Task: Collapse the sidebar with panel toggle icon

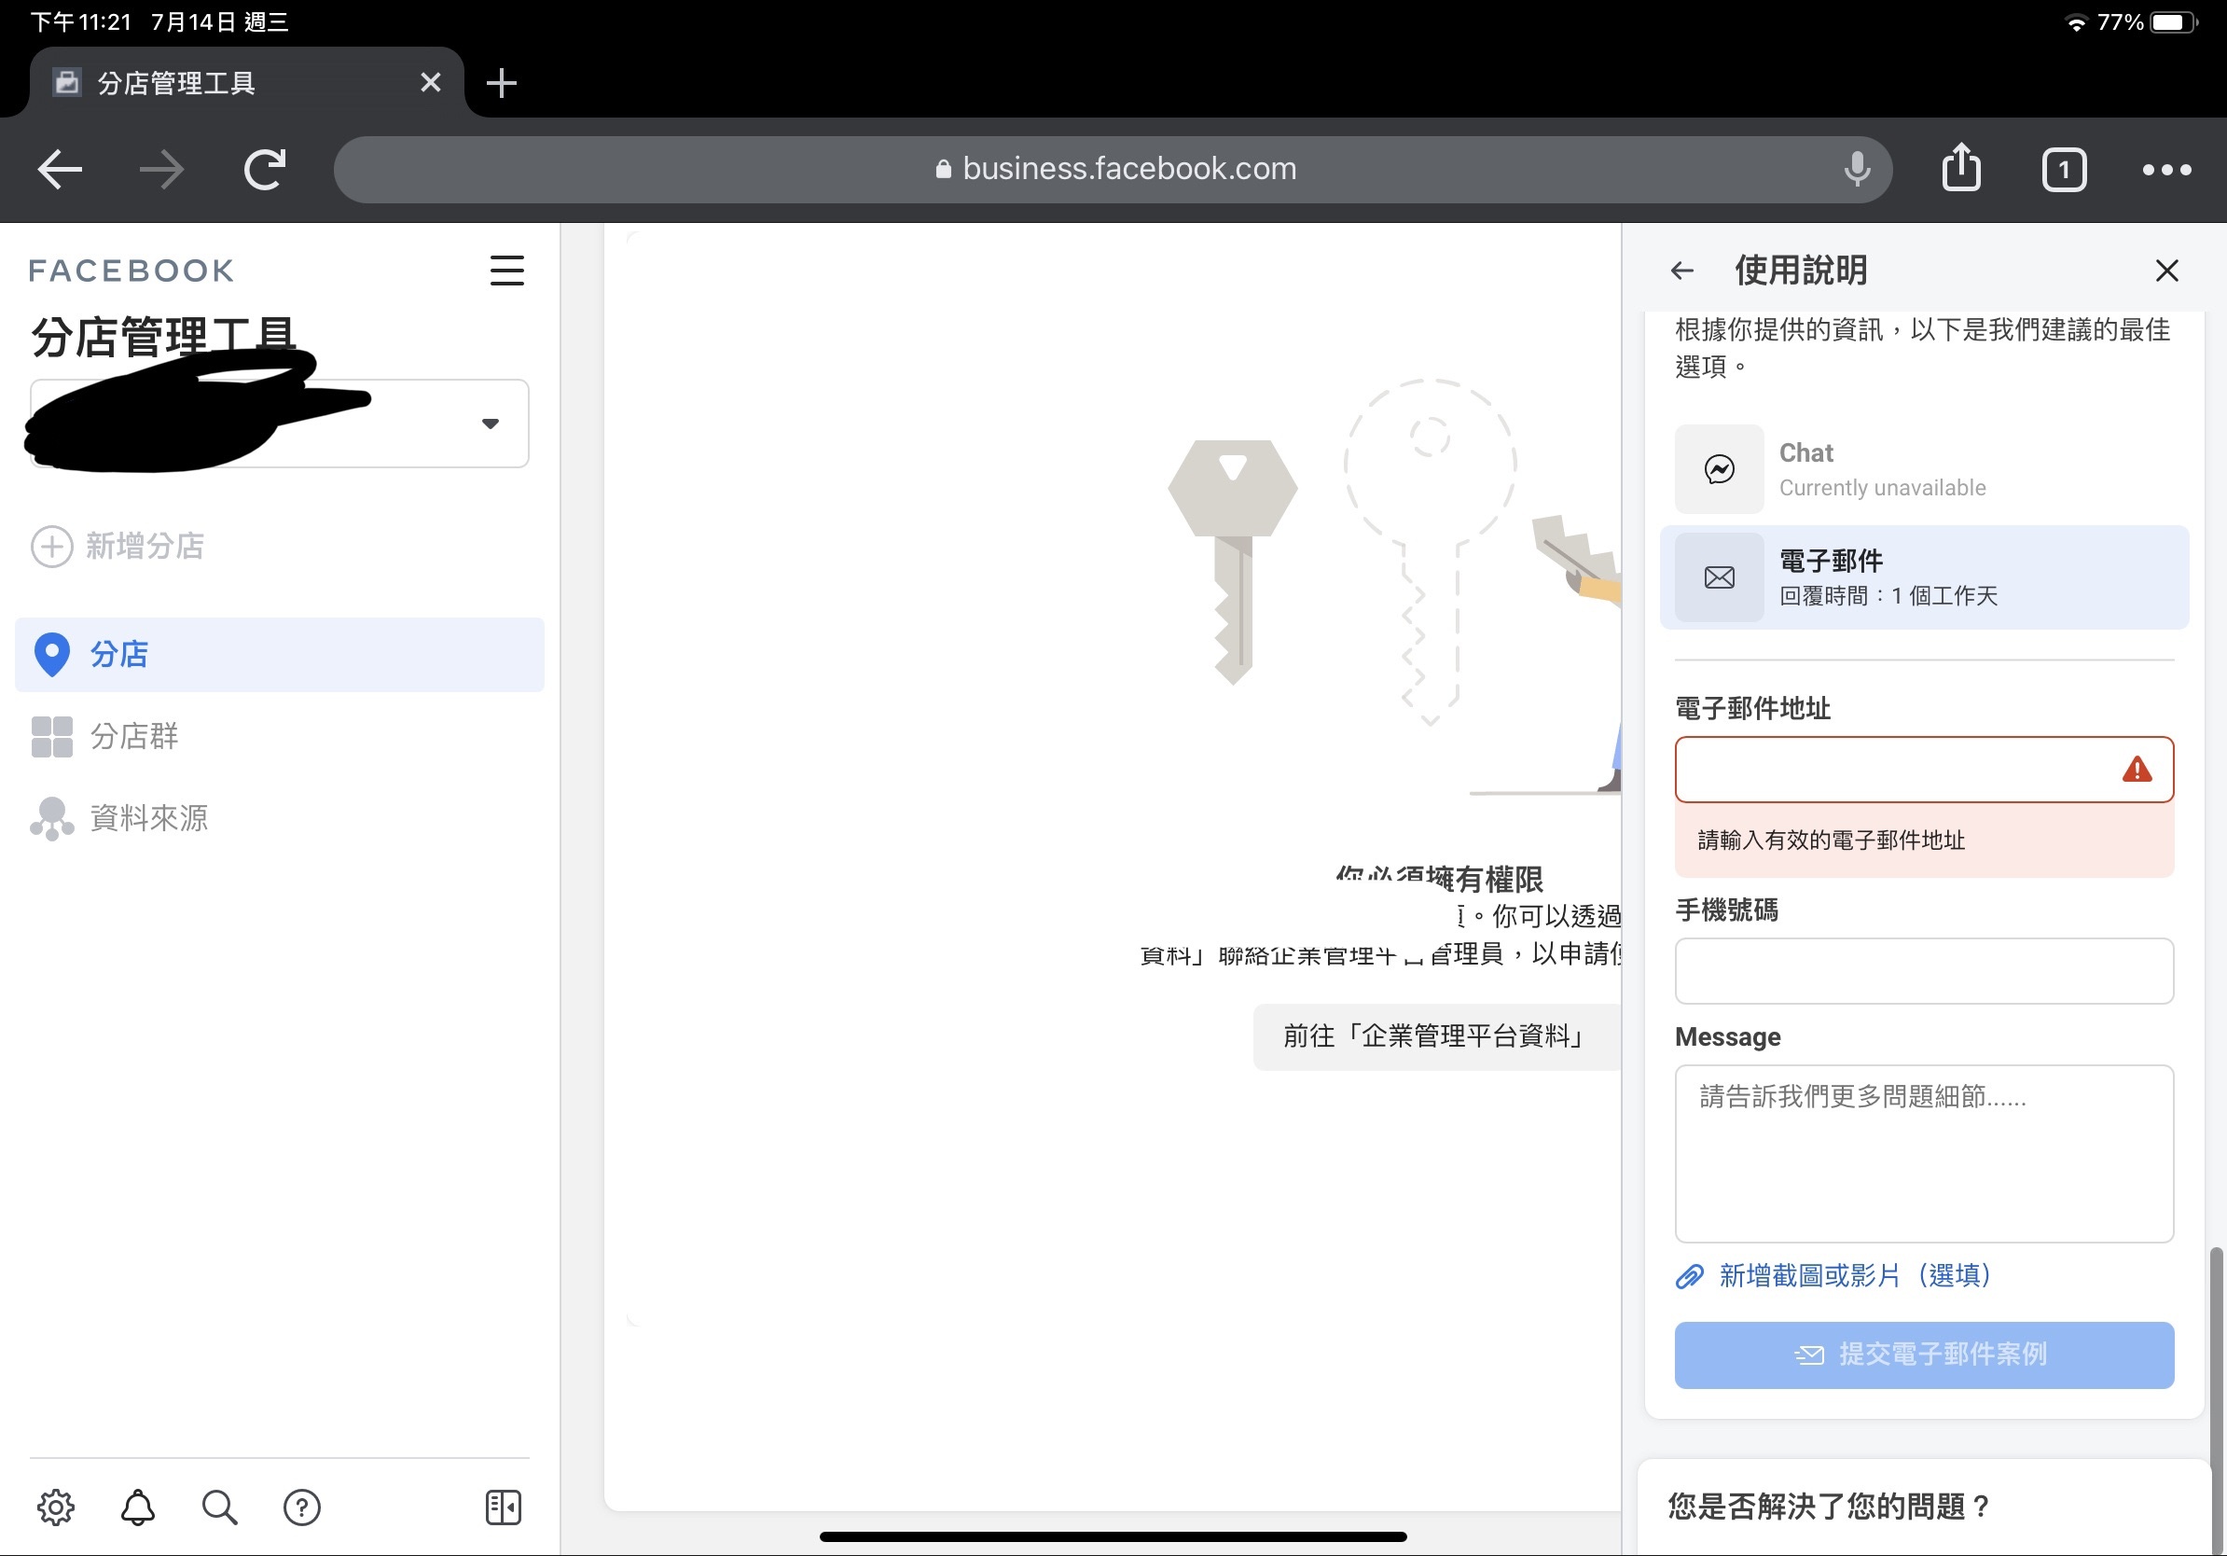Action: [x=503, y=1507]
